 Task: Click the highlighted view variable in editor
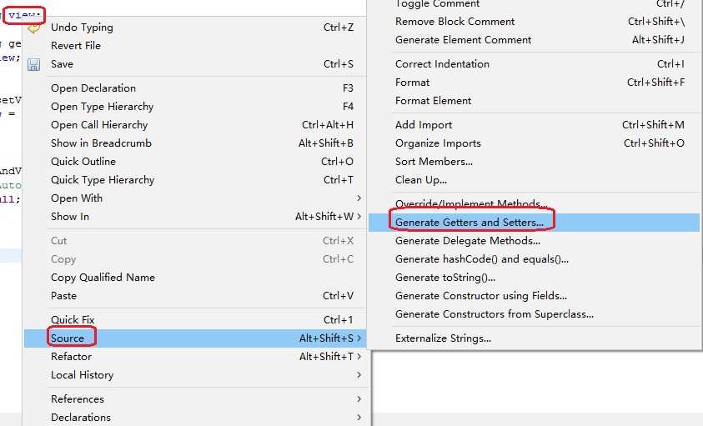(x=23, y=15)
